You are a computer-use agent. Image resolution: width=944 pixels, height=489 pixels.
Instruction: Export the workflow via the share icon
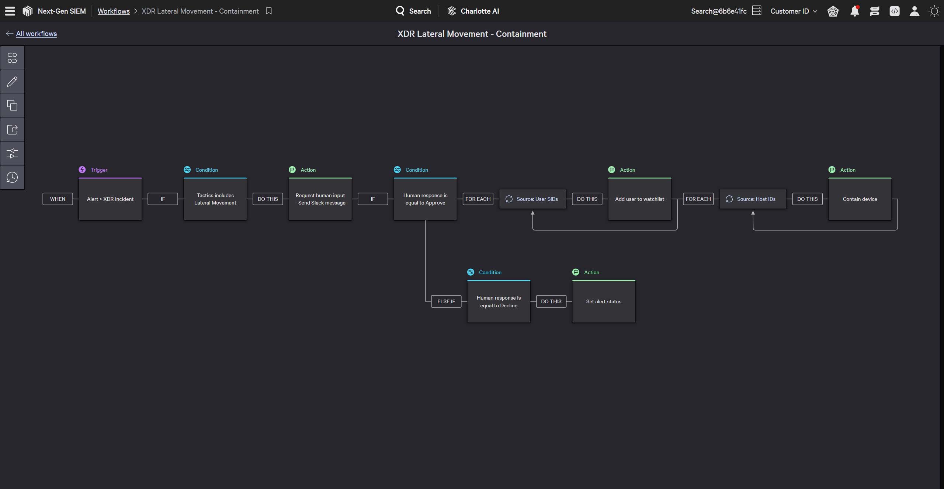coord(12,129)
